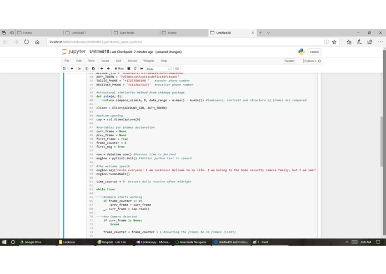Rename notebook by clicking Untitled18 title

[99, 52]
